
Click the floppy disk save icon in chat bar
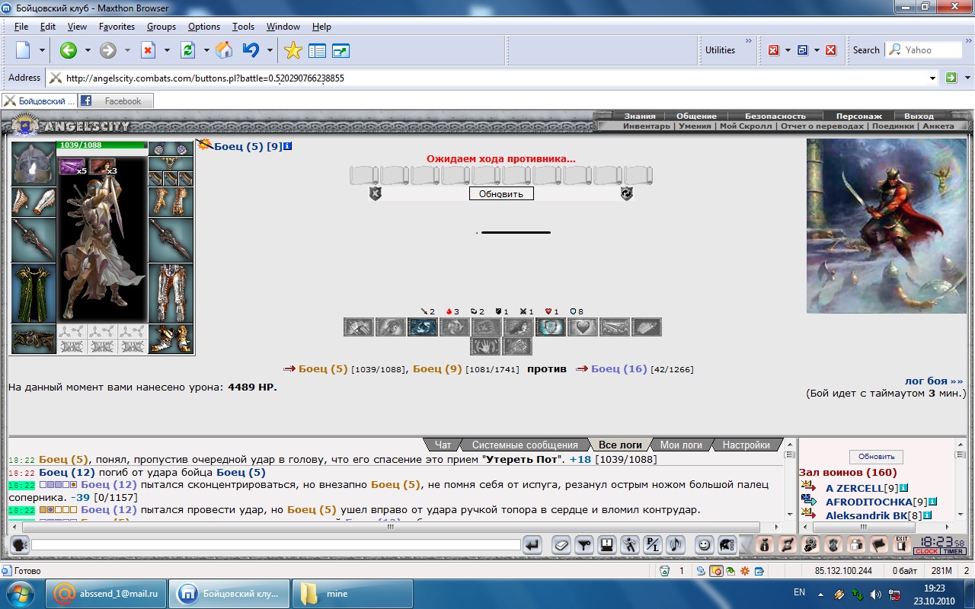(x=607, y=544)
